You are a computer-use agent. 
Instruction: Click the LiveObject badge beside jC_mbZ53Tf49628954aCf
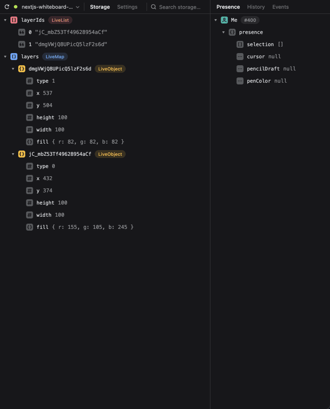110,154
